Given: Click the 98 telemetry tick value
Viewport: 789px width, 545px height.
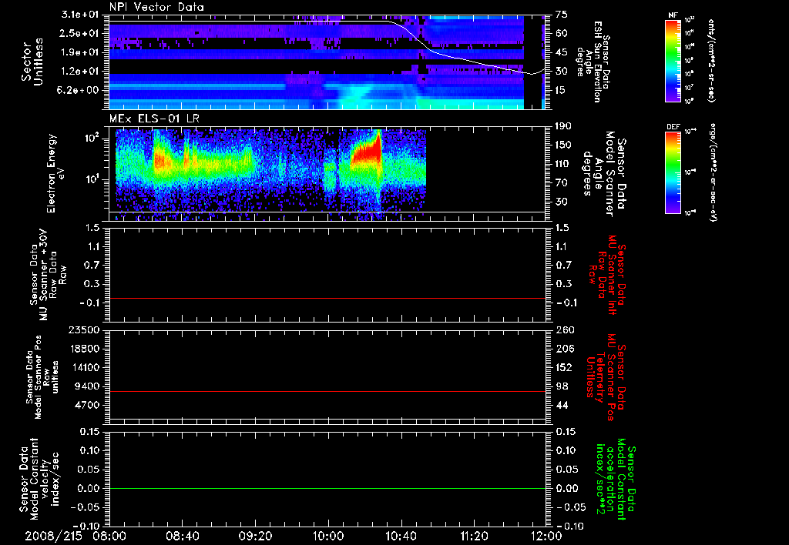Looking at the screenshot, I should [562, 386].
